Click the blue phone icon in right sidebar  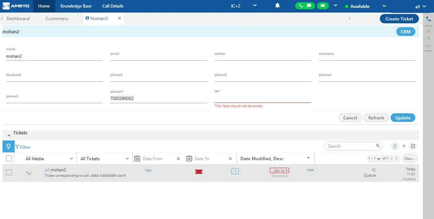[x=428, y=19]
